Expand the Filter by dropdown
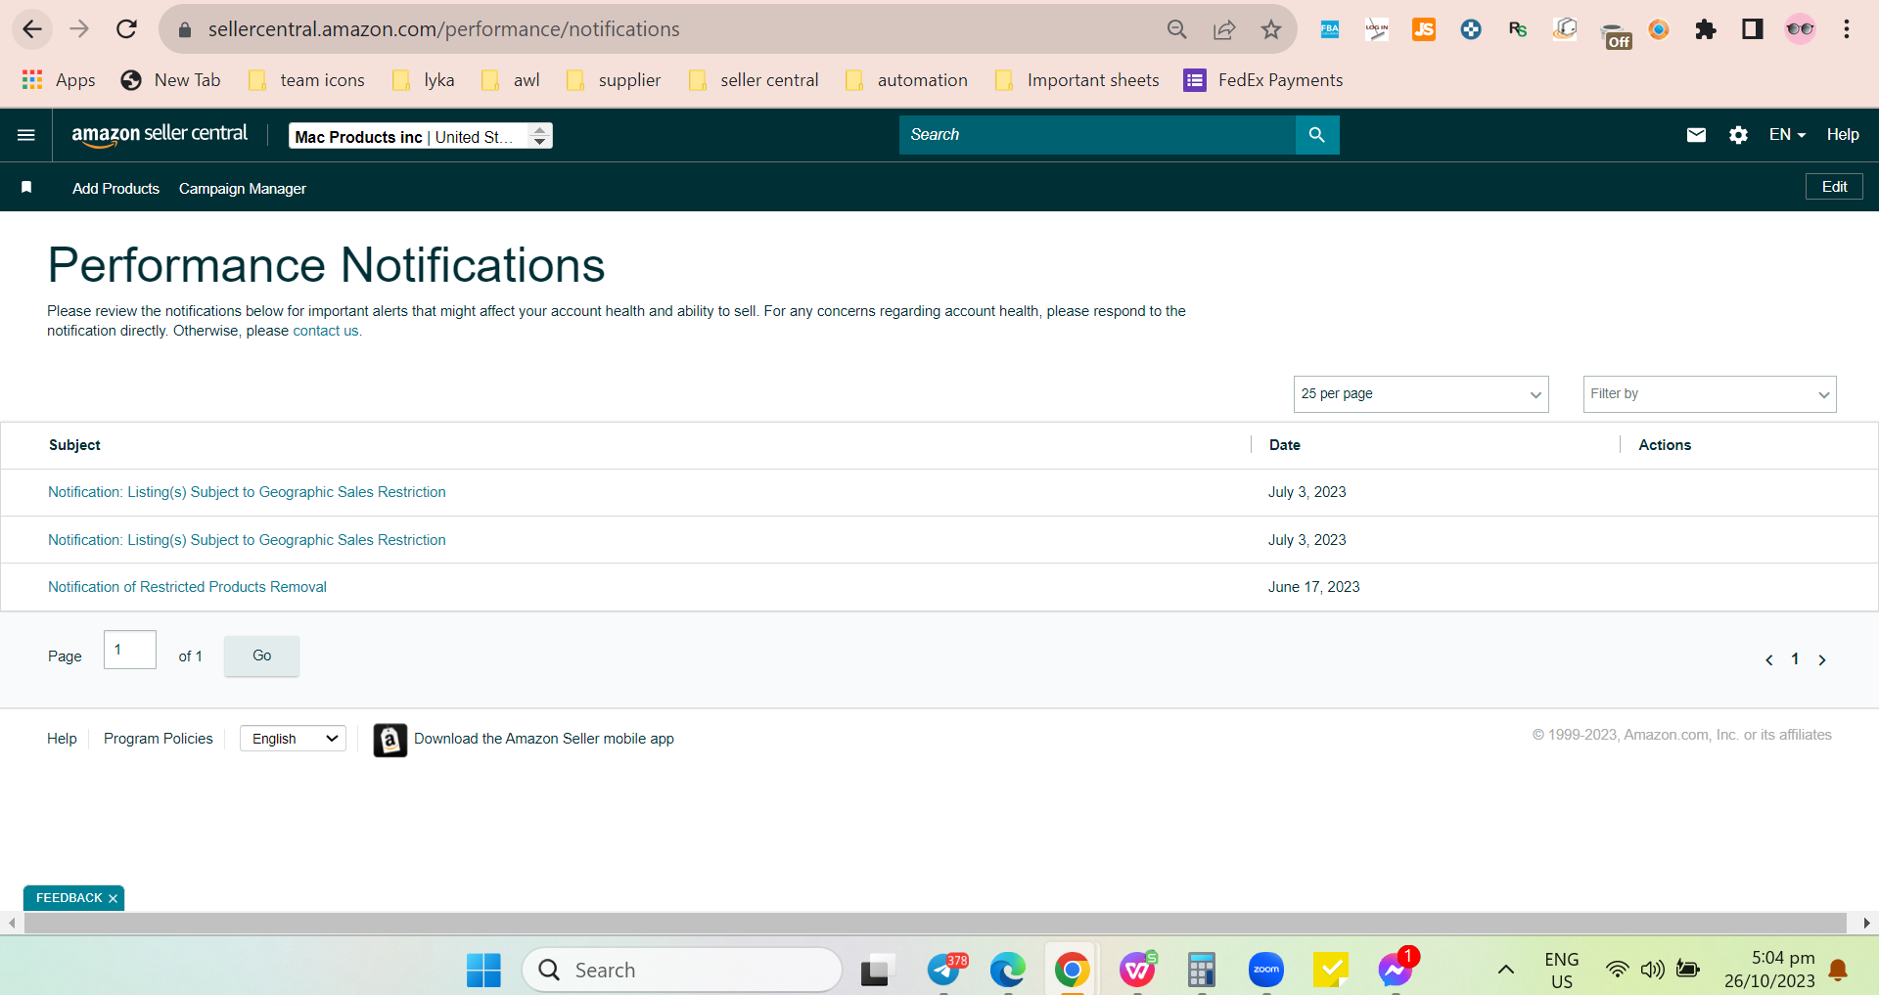The height and width of the screenshot is (995, 1879). (x=1710, y=394)
